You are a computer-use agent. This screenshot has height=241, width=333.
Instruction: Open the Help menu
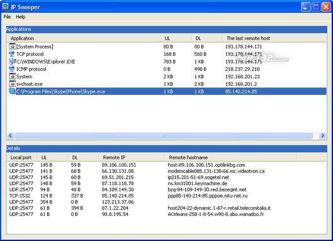21,17
